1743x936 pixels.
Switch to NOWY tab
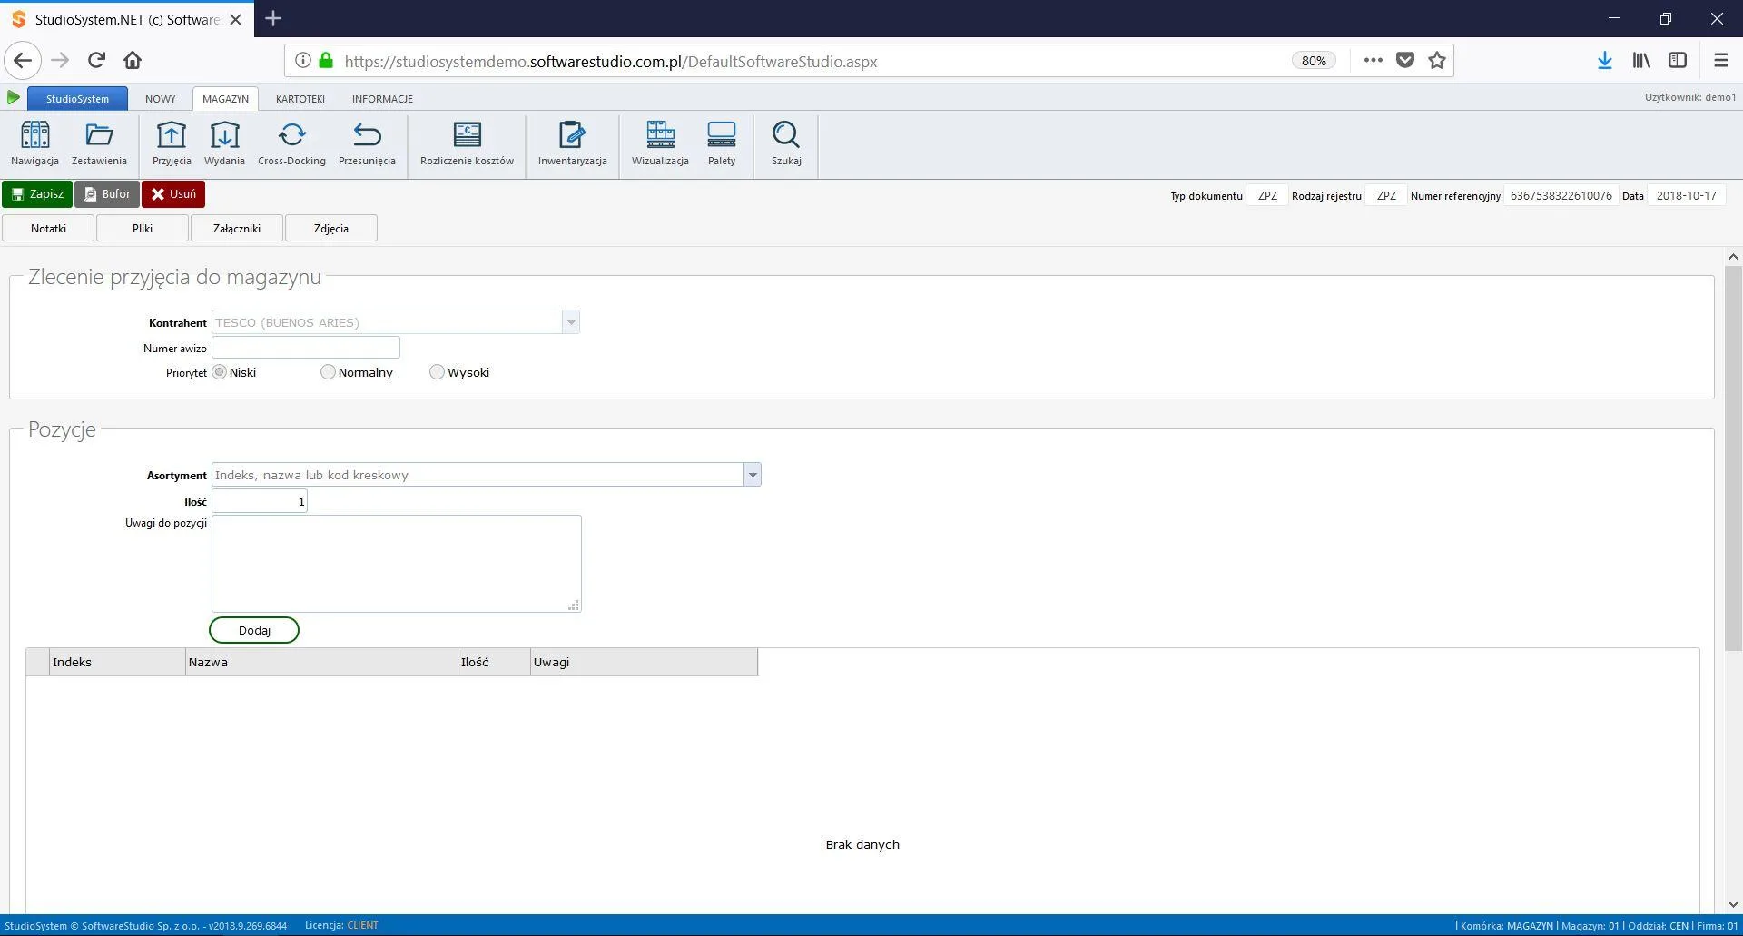click(x=161, y=99)
